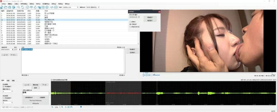Screen dimensions: 277x112
Task: Click the Fix common errors checkmark icon
Action: [27, 7]
